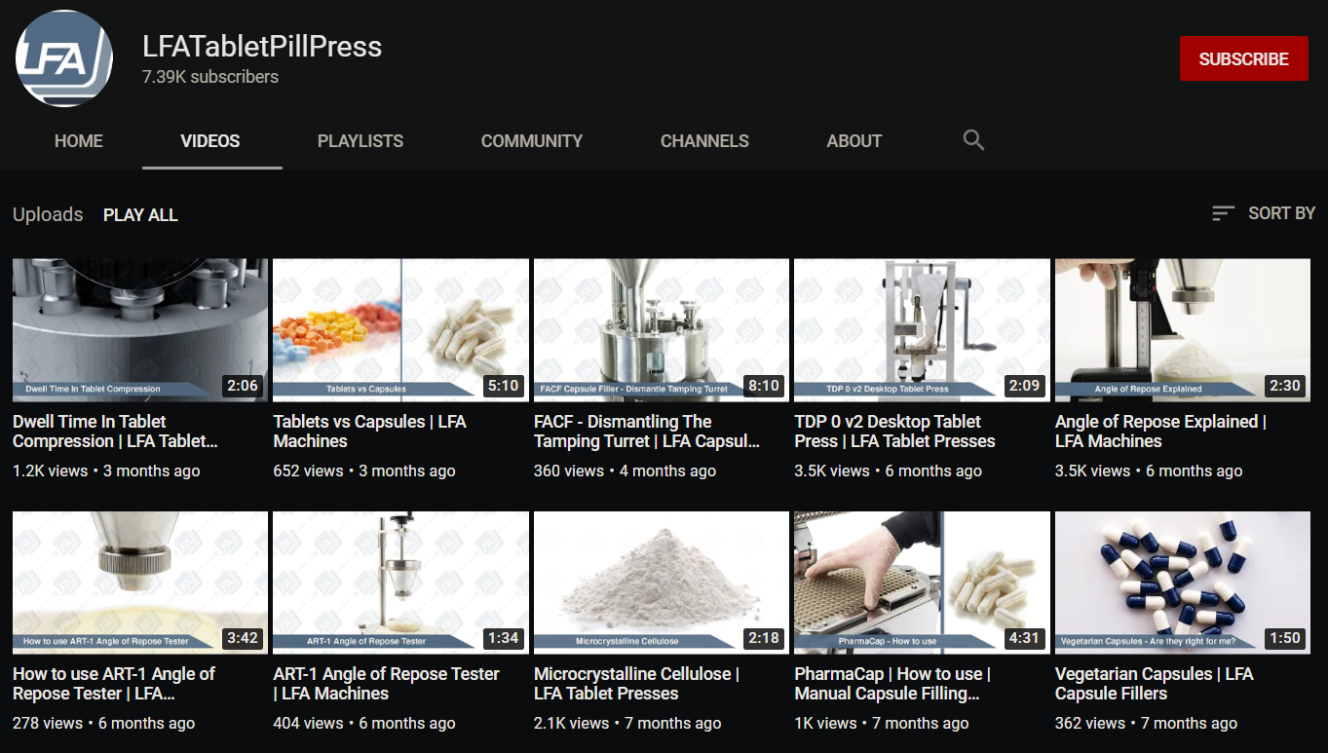Click the 7.39K subscribers text
This screenshot has height=753, width=1328.
(210, 77)
